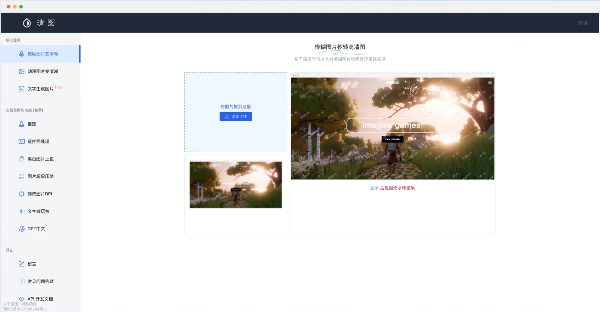Viewport: 600px width, 312px height.
Task: Click the yellow macOS minimize window button
Action: (15, 7)
